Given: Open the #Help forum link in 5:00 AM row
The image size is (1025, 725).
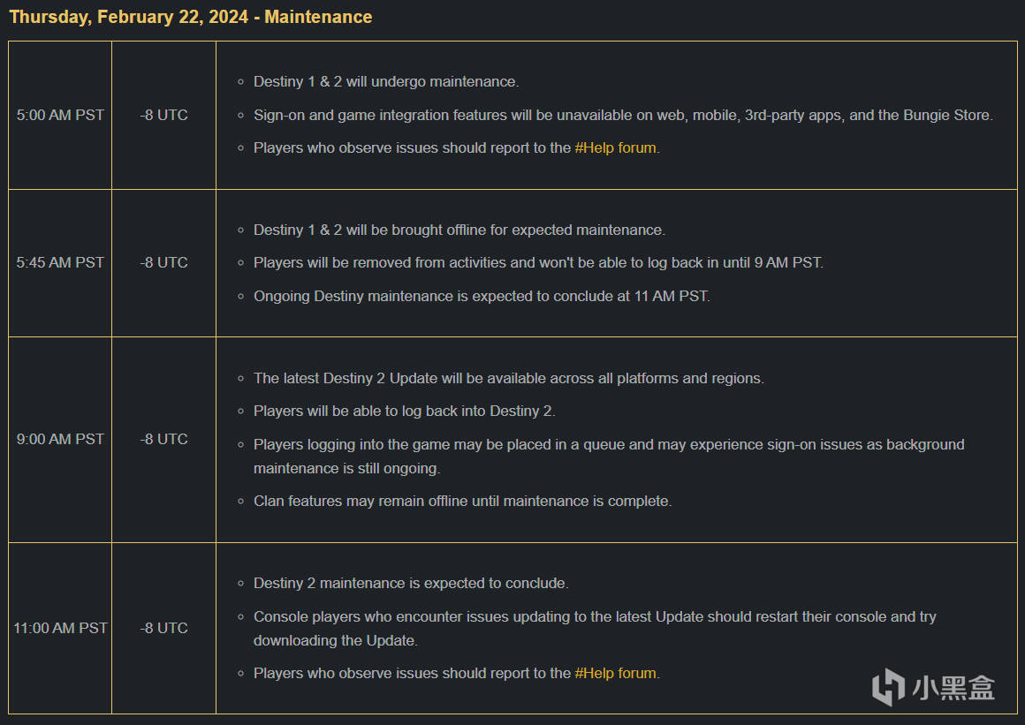Looking at the screenshot, I should [x=615, y=147].
